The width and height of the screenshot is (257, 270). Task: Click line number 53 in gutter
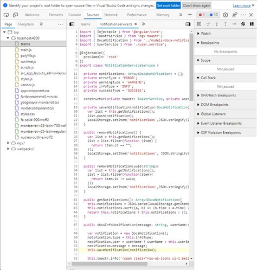click(x=75, y=250)
